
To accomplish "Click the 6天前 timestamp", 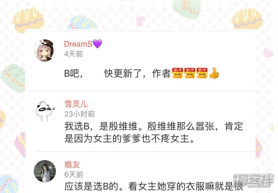I will pos(74,175).
